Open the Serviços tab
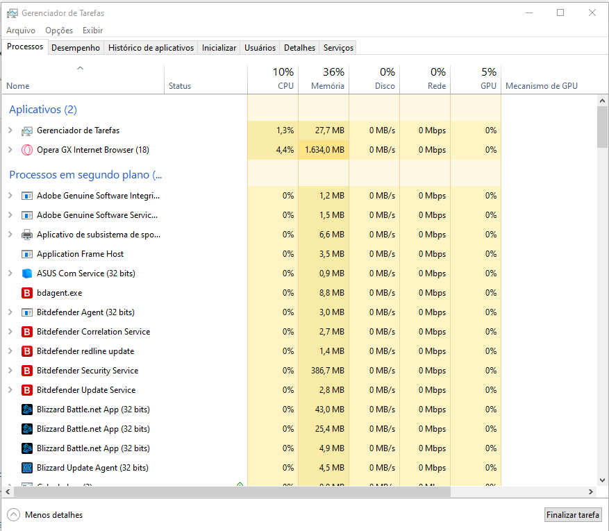The image size is (609, 531). click(x=338, y=48)
